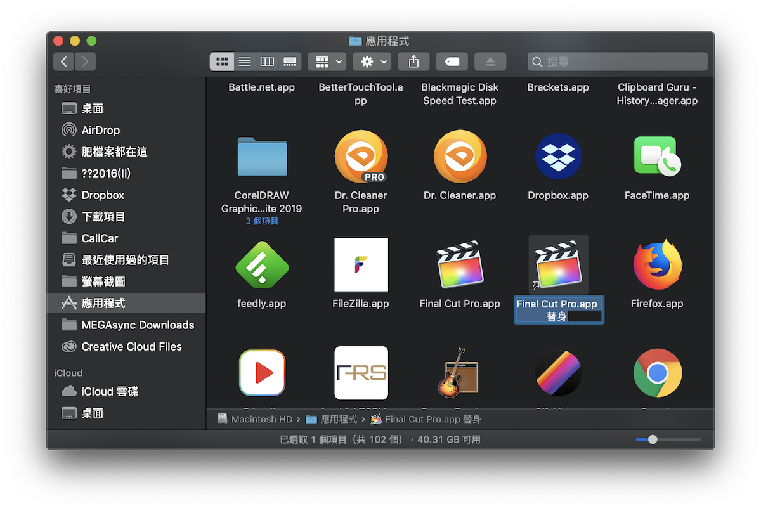Click into the 搜尋 search field
Screen dimensions: 761x511
pyautogui.click(x=618, y=61)
